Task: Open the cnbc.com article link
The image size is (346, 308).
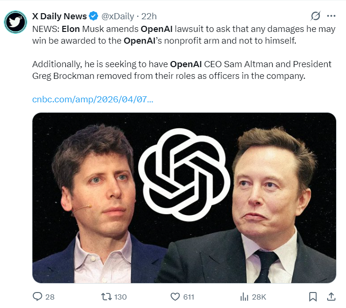Action: pyautogui.click(x=93, y=100)
